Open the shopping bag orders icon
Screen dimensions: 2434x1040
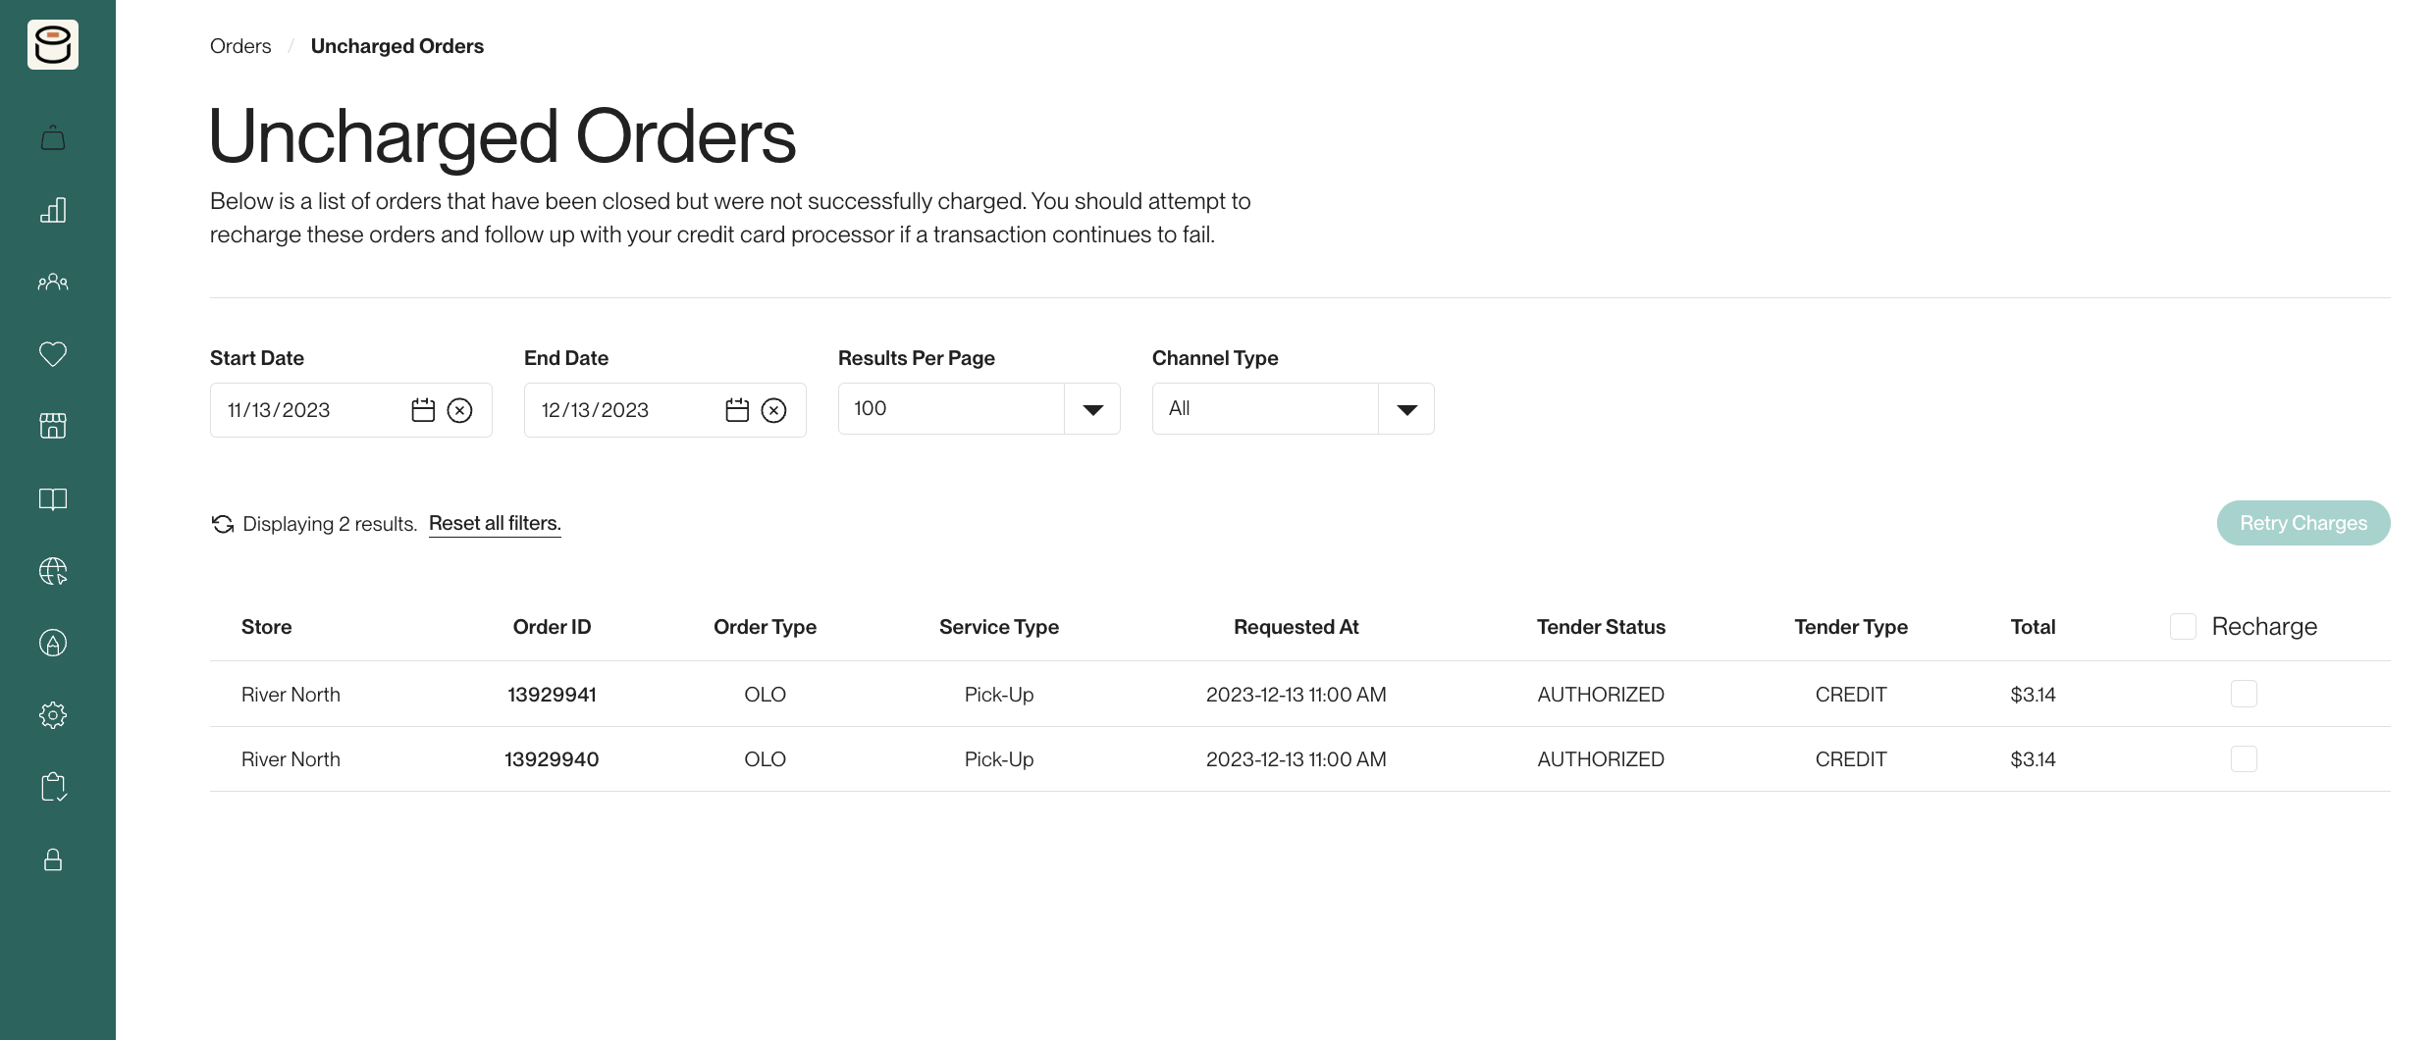[53, 138]
